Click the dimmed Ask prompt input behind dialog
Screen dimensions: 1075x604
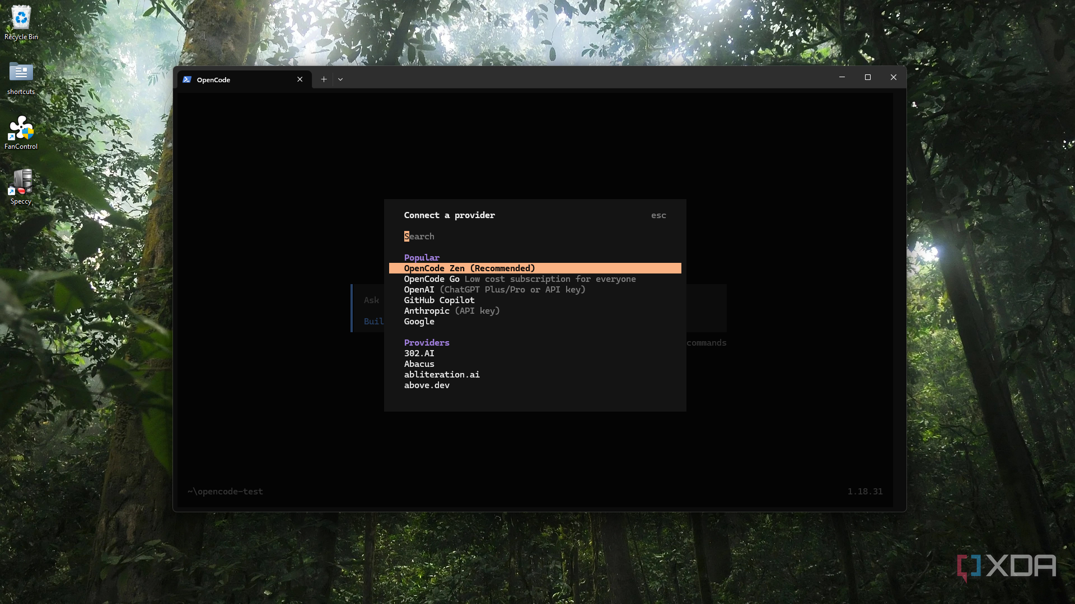[x=371, y=300]
